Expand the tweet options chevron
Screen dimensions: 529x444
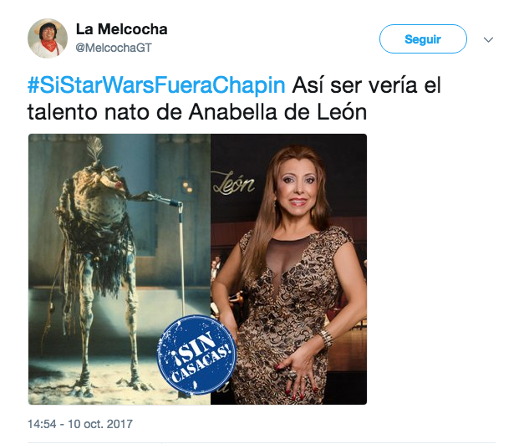click(x=488, y=39)
